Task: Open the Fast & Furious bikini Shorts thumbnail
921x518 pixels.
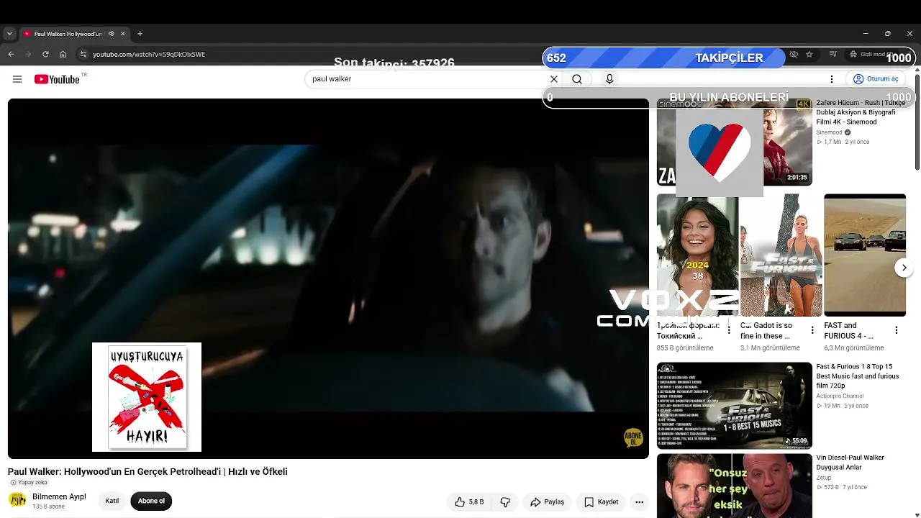Action: click(781, 255)
